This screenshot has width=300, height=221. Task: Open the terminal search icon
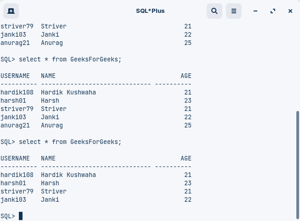point(215,11)
